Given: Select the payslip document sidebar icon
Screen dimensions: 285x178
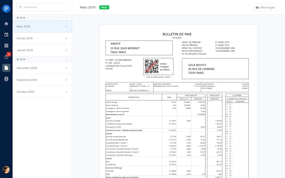Looking at the screenshot, I should click(6, 68).
